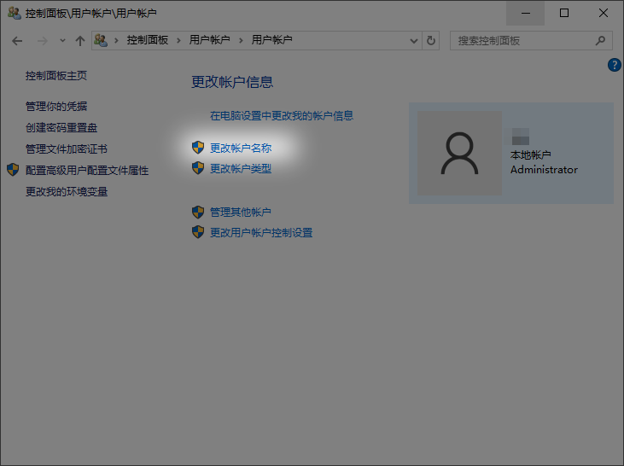Click shield icon beside 更改帐户类型
Image resolution: width=624 pixels, height=466 pixels.
(198, 168)
